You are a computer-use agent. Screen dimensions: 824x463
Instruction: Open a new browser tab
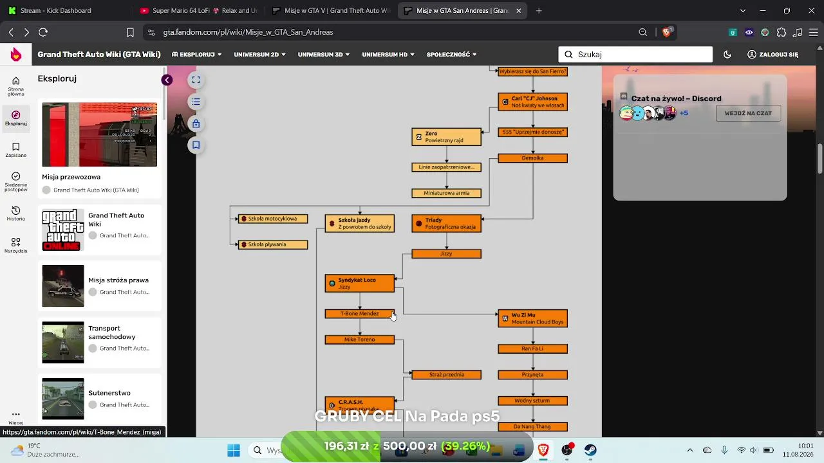coord(539,10)
